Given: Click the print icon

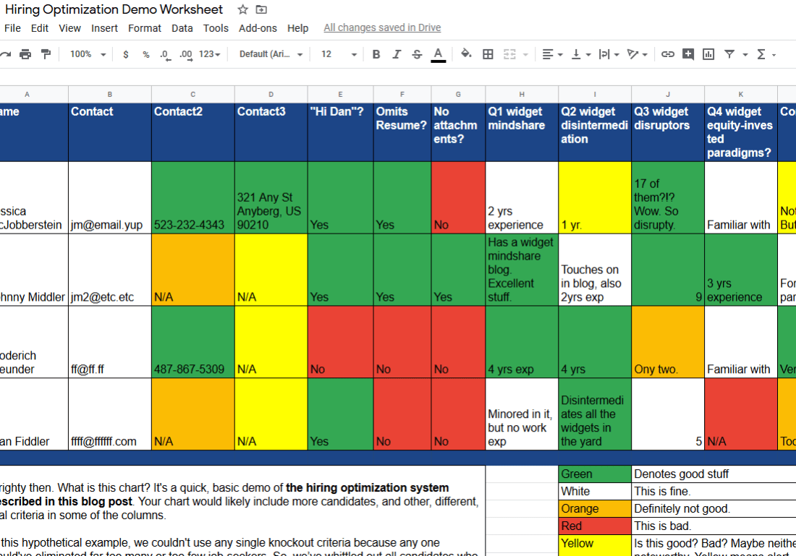Looking at the screenshot, I should click(25, 54).
